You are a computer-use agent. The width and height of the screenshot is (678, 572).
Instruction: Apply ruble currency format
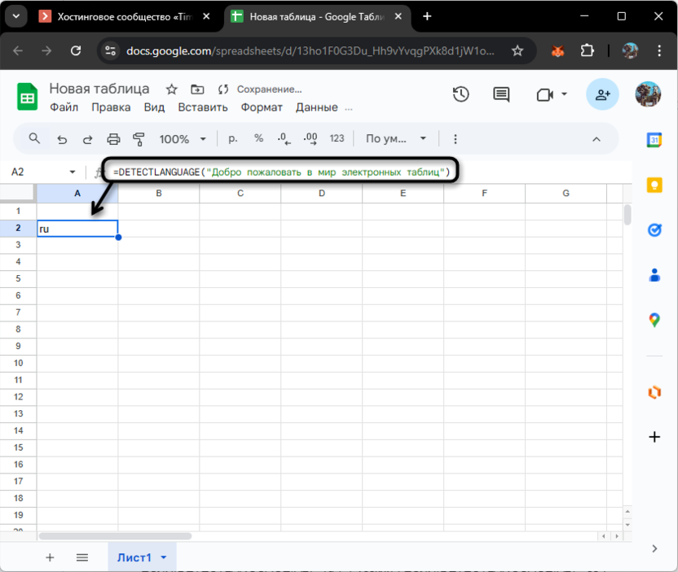(233, 138)
